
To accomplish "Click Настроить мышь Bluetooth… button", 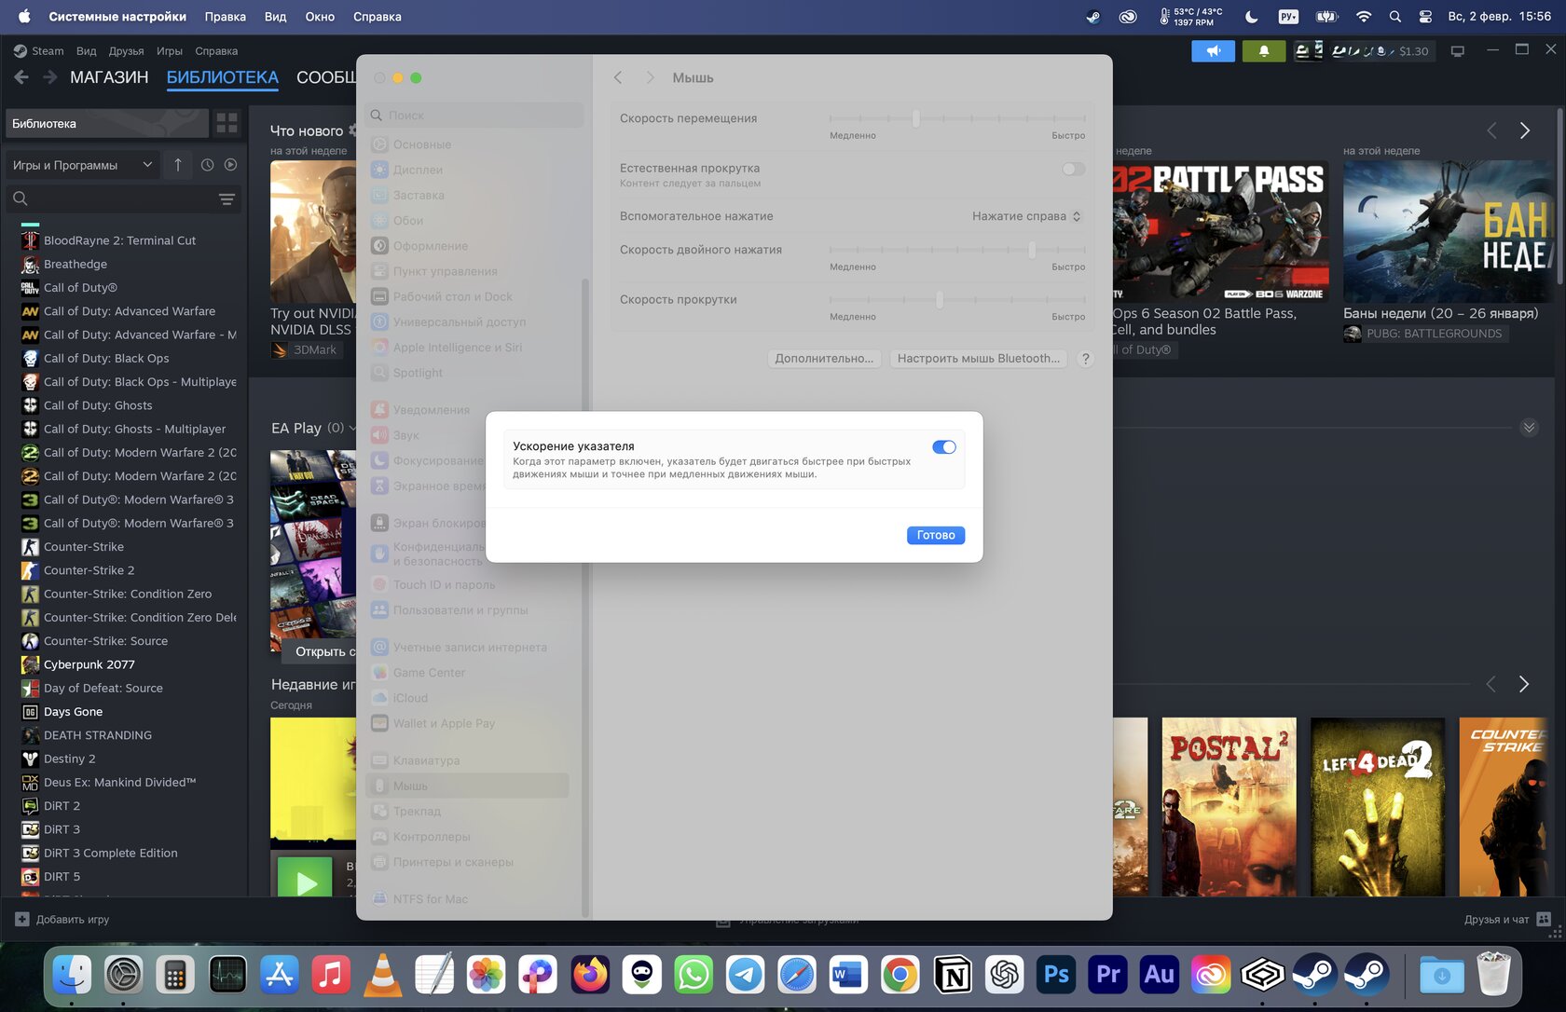I will 978,359.
